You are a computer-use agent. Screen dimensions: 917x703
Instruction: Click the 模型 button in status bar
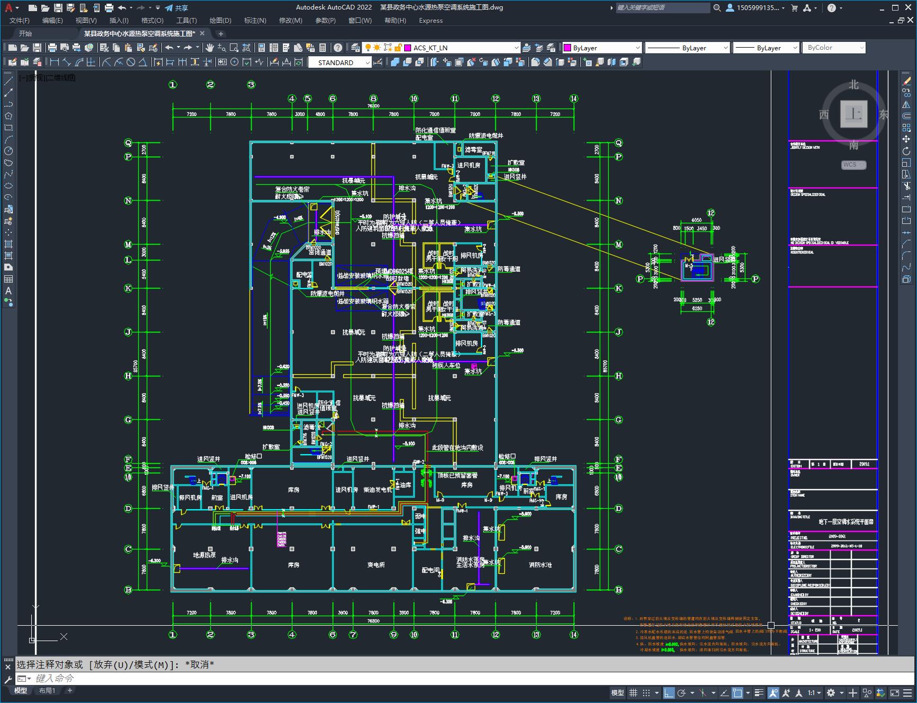[x=618, y=692]
